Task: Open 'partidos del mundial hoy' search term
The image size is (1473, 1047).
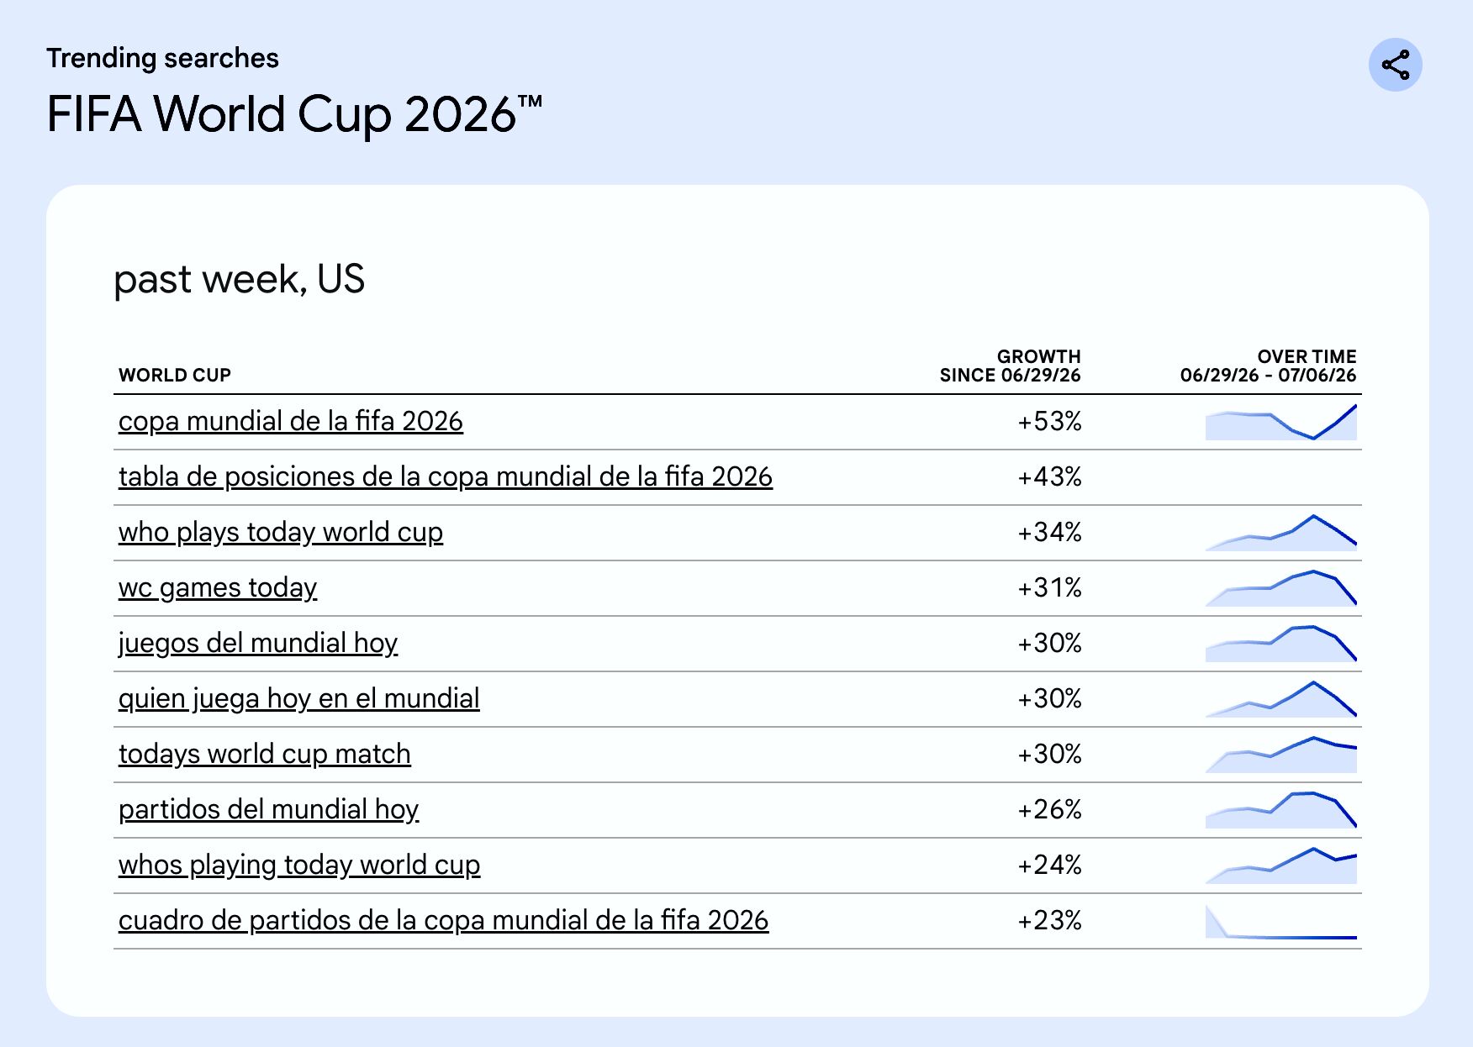Action: (269, 809)
